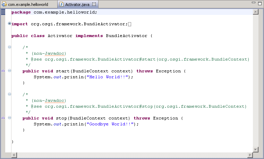
Task: Expand the folded import statements
Action: tap(9, 24)
